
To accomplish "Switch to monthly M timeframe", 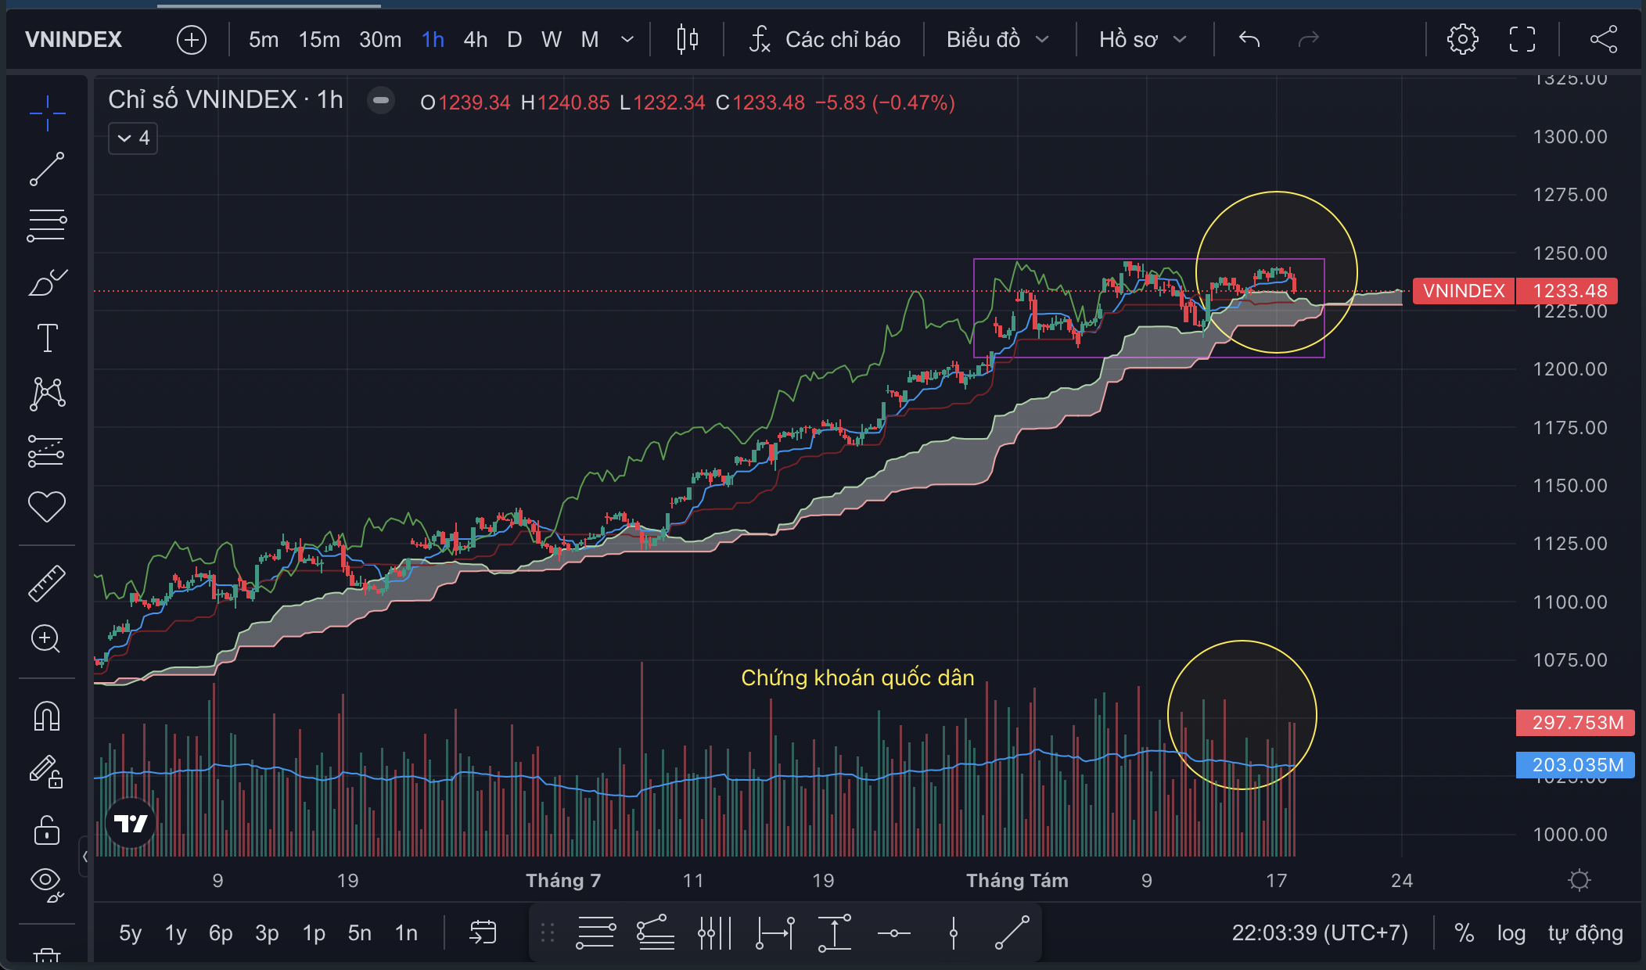I will [590, 39].
